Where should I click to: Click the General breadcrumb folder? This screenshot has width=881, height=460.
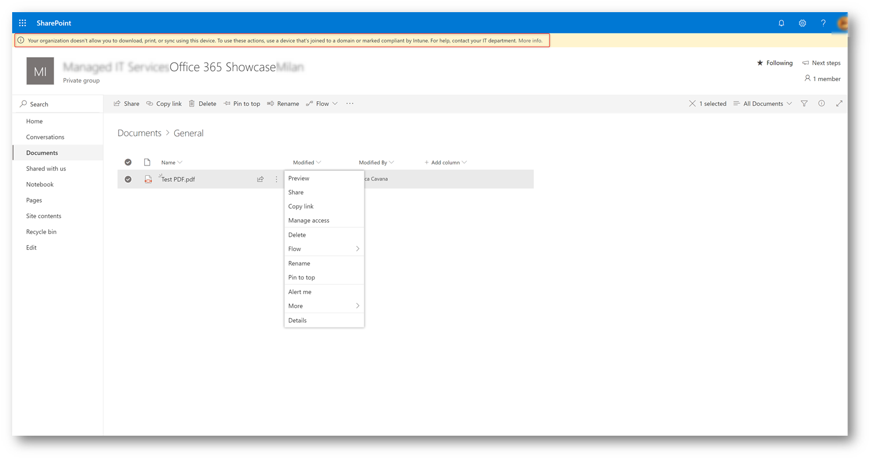[x=189, y=133]
